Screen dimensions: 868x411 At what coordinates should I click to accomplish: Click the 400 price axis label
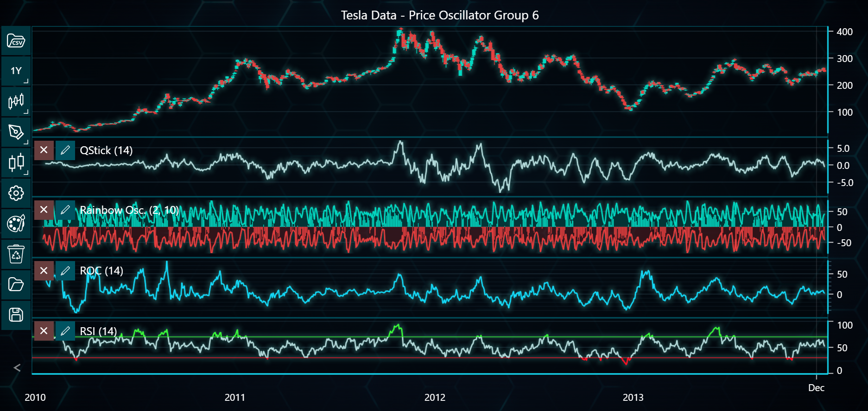(845, 32)
